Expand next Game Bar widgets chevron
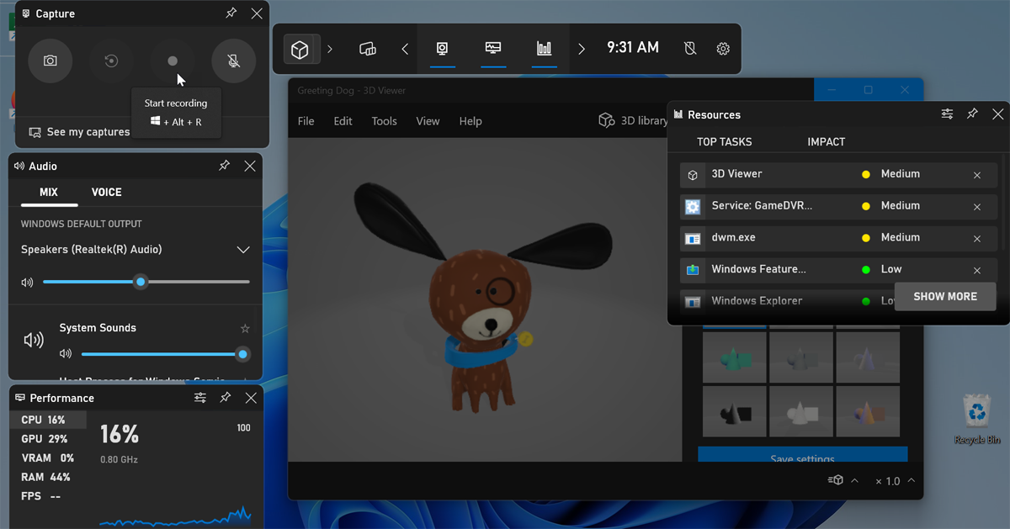This screenshot has width=1010, height=529. pos(582,49)
